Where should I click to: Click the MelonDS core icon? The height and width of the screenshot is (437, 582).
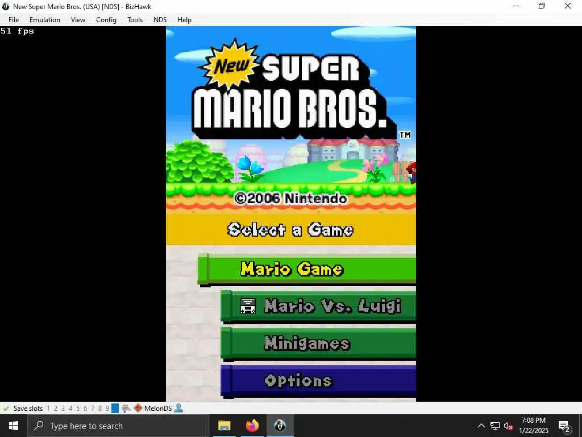[138, 409]
